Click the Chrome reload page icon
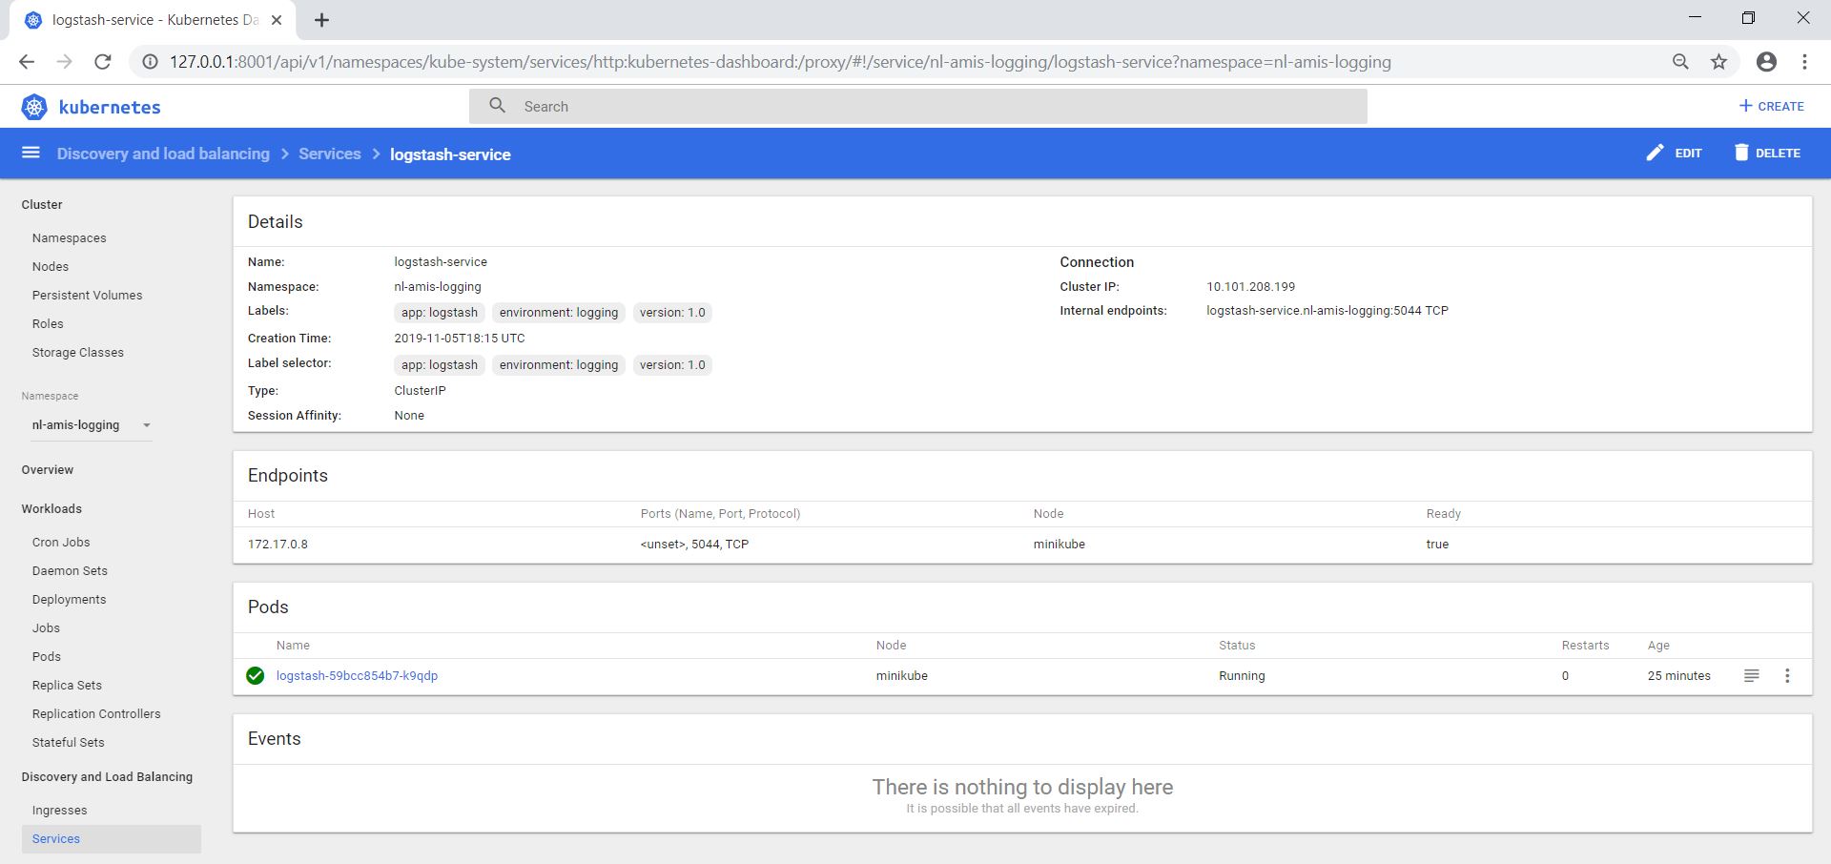 102,62
